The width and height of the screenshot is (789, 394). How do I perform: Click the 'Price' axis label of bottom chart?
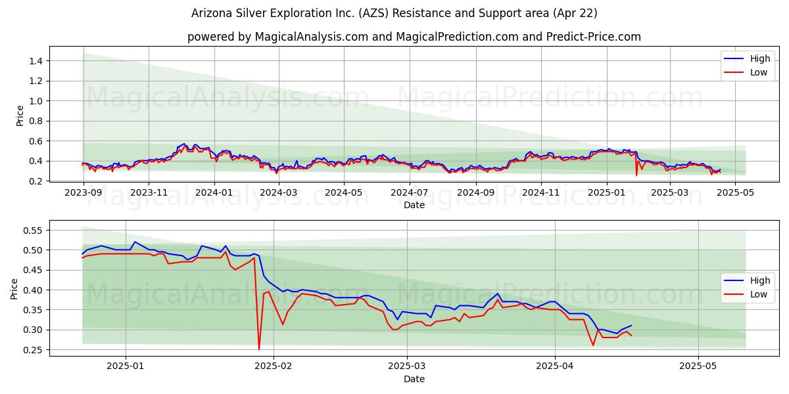14,289
